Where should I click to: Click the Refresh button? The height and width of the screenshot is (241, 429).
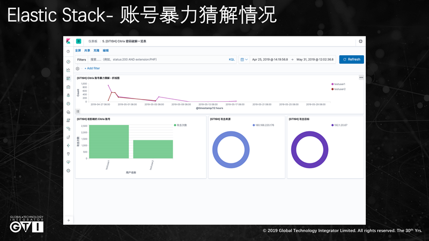point(351,59)
